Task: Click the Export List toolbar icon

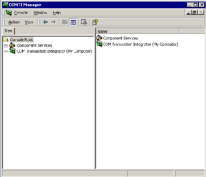Action: click(x=84, y=22)
